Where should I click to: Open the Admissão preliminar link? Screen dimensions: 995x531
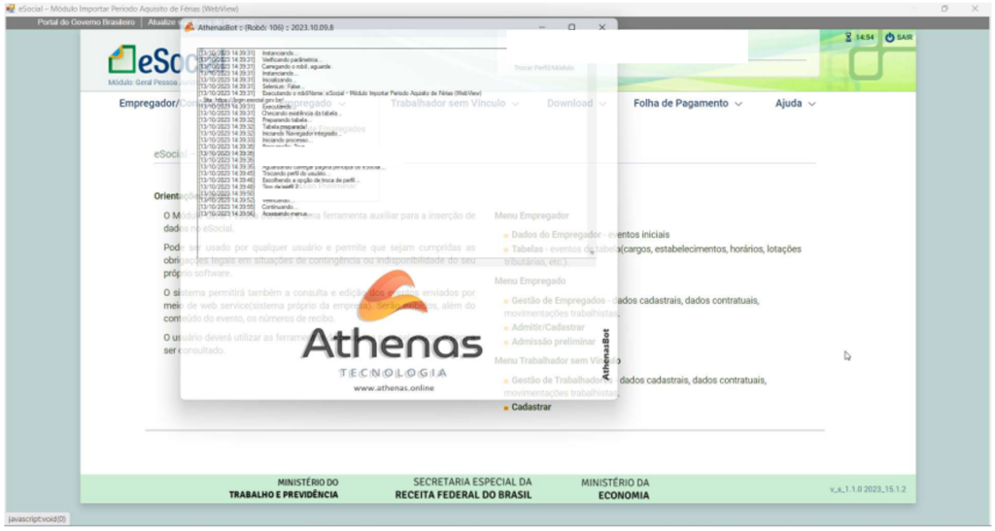[x=553, y=342]
